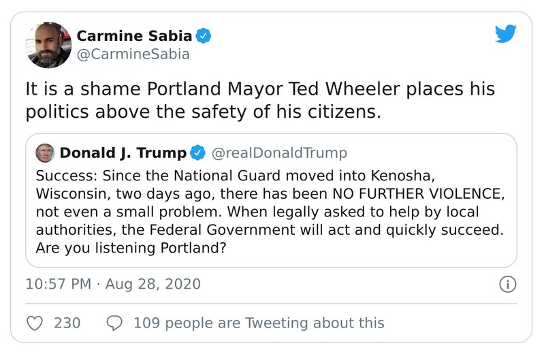Visit the @CarmineSabia handle

(x=133, y=54)
